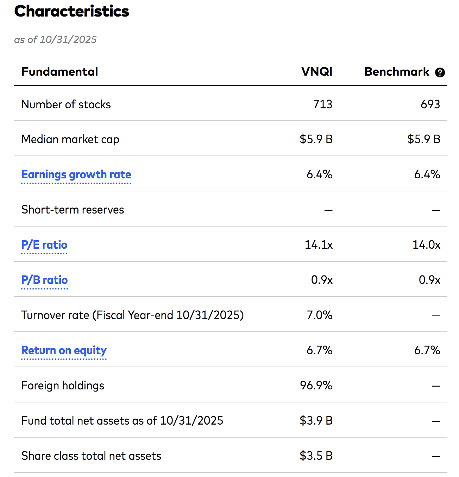
Task: Click the P/E ratio glossary link
Action: [x=44, y=245]
